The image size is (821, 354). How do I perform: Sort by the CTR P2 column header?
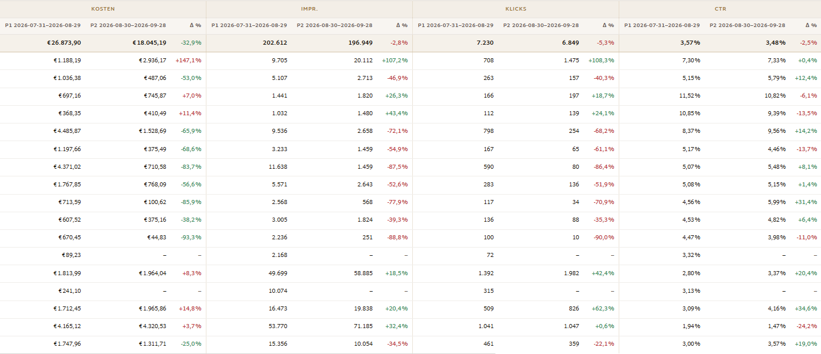(747, 25)
